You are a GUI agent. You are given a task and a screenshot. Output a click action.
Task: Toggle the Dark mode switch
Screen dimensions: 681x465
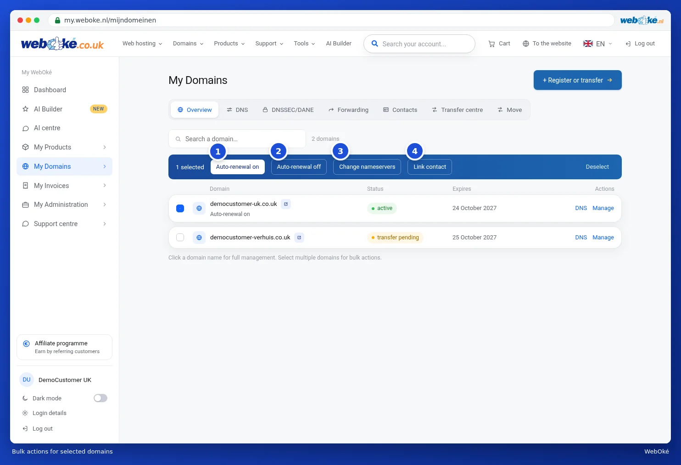tap(100, 398)
